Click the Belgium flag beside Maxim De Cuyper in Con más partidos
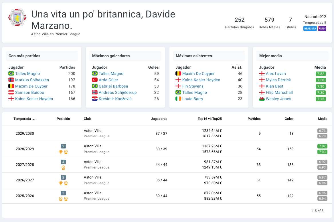 [11, 86]
